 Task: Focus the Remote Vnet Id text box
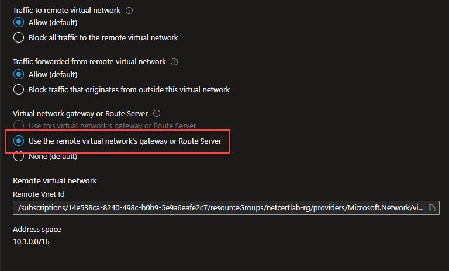tap(226, 208)
